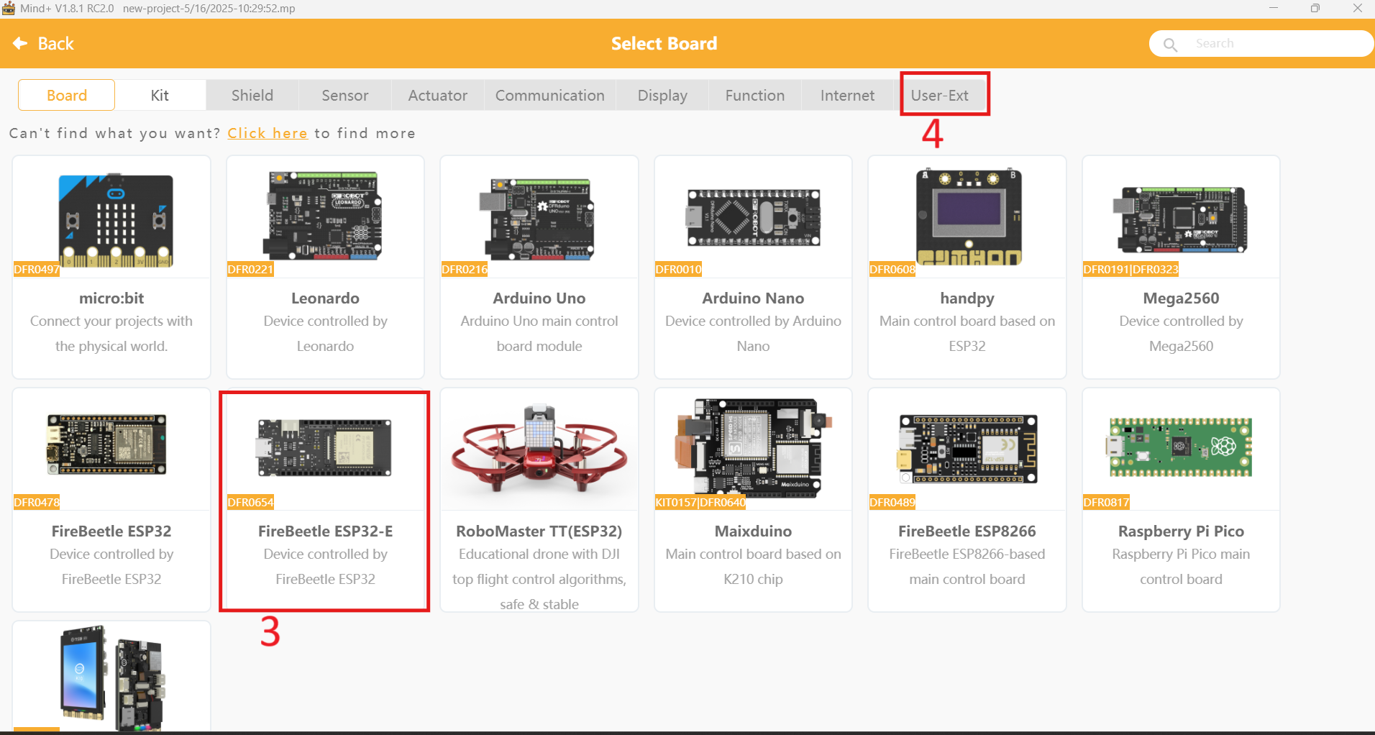Open the Internet tab

848,95
